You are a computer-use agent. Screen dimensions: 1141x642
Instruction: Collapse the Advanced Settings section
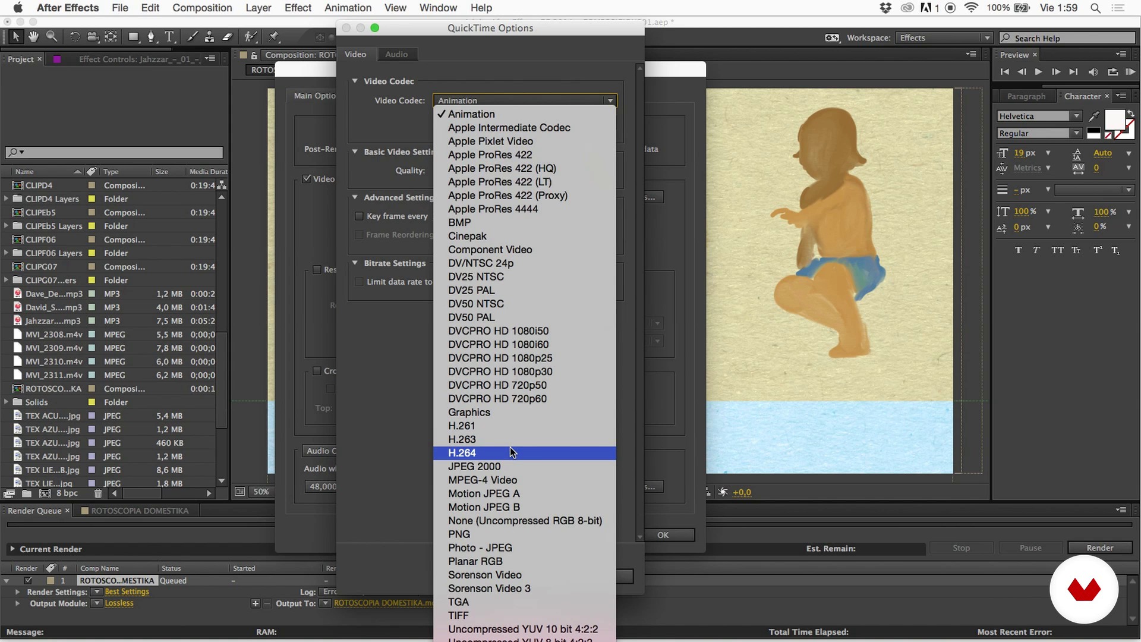[355, 197]
